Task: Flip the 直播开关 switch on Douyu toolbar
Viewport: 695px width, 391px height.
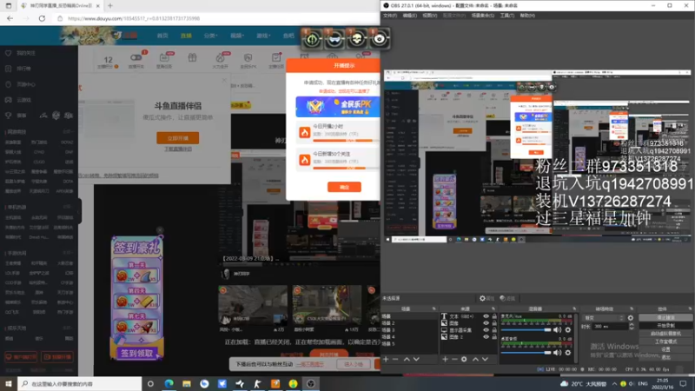Action: click(x=136, y=57)
